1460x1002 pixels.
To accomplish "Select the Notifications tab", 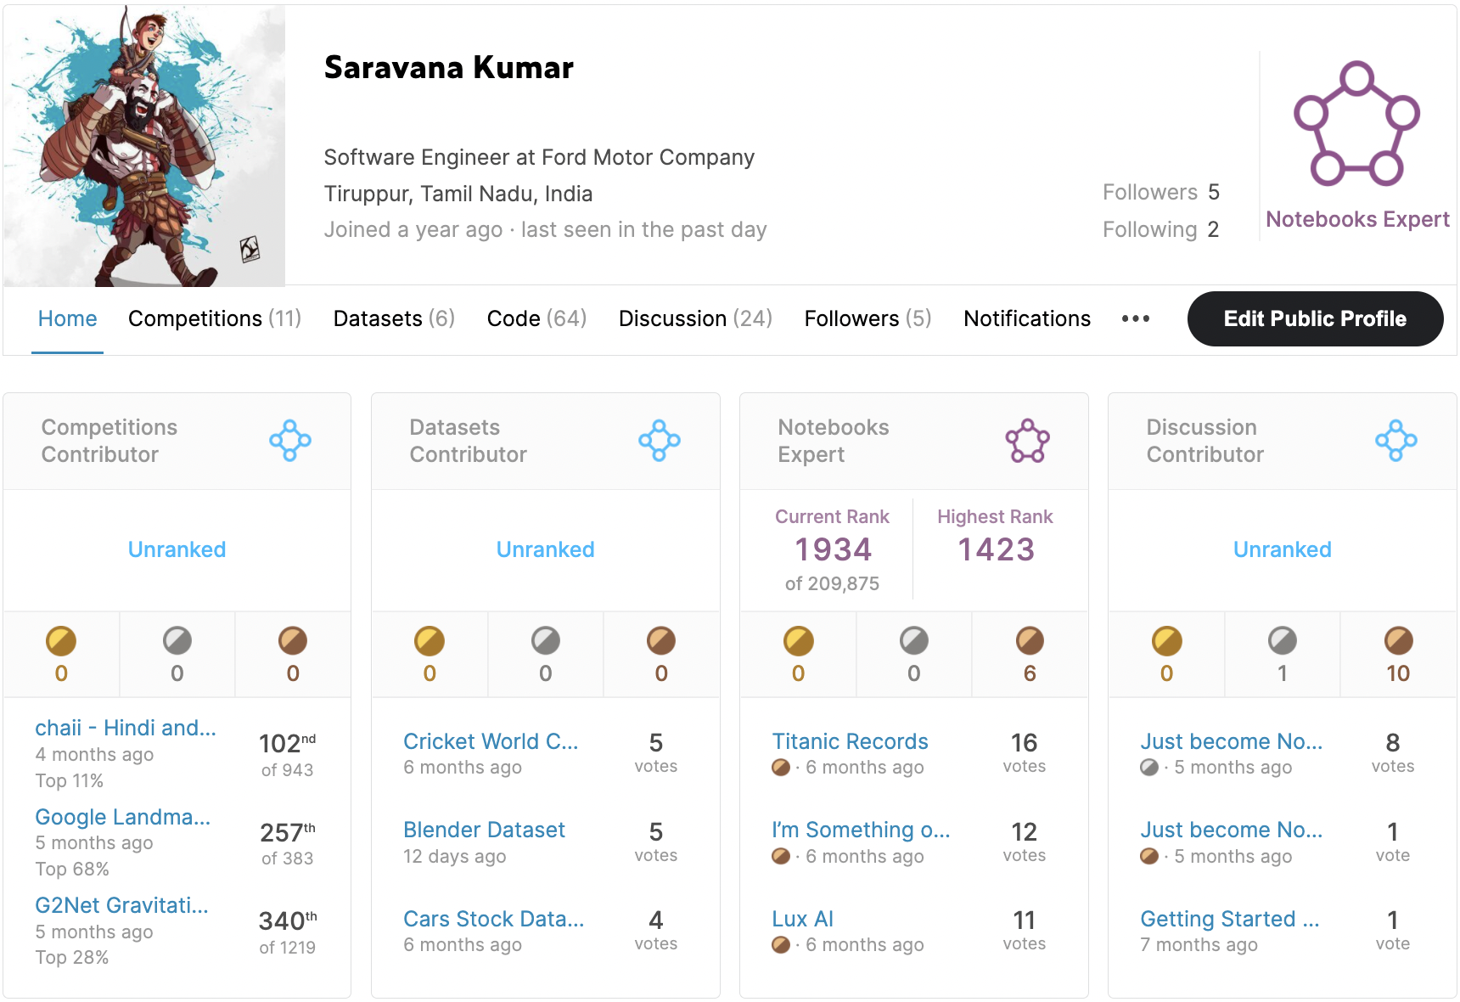I will pos(1026,319).
